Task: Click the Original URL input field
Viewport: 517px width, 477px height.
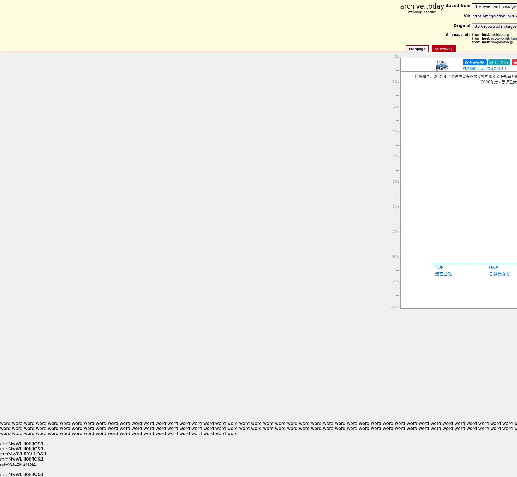Action: (494, 26)
